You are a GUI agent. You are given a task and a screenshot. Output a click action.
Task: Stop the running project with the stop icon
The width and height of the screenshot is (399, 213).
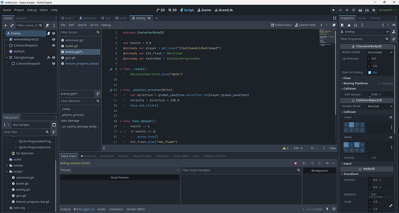point(346,10)
